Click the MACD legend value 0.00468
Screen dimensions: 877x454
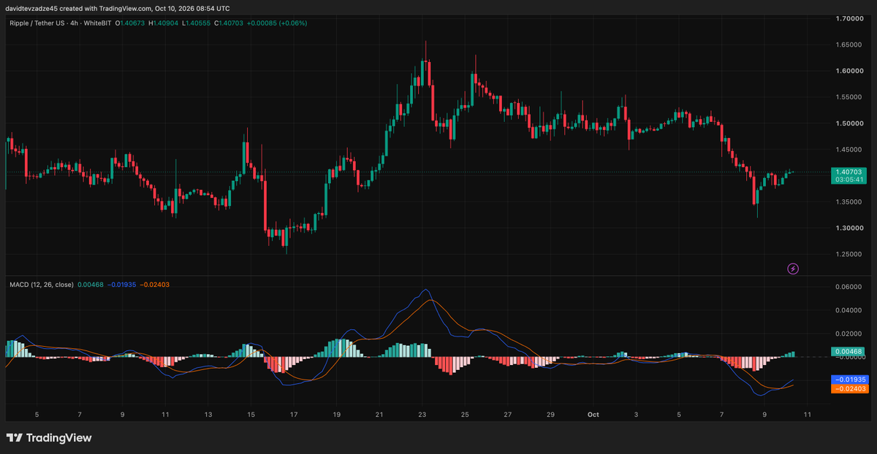[x=91, y=285]
